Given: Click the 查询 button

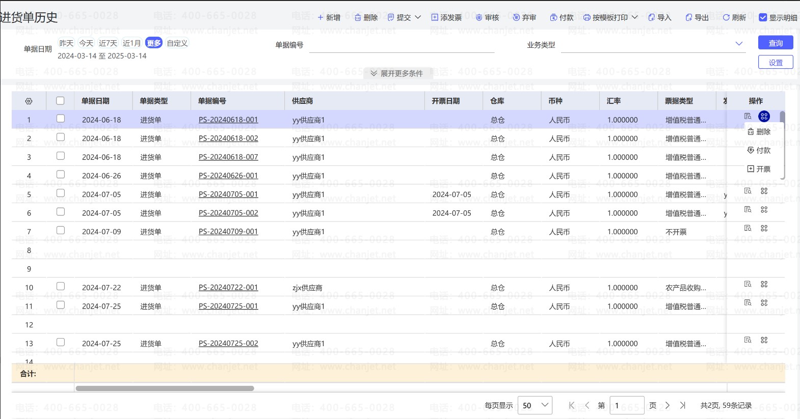Looking at the screenshot, I should 776,43.
